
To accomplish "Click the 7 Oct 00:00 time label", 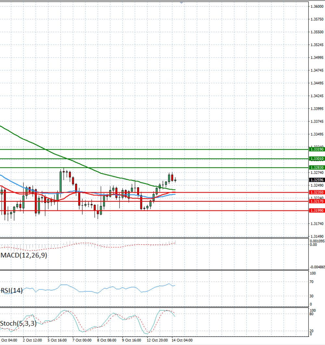I will (x=82, y=340).
